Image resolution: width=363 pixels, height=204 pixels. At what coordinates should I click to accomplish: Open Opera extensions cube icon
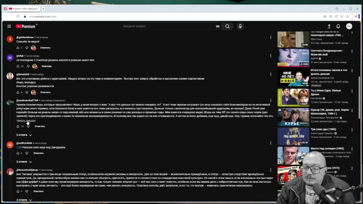click(x=356, y=16)
